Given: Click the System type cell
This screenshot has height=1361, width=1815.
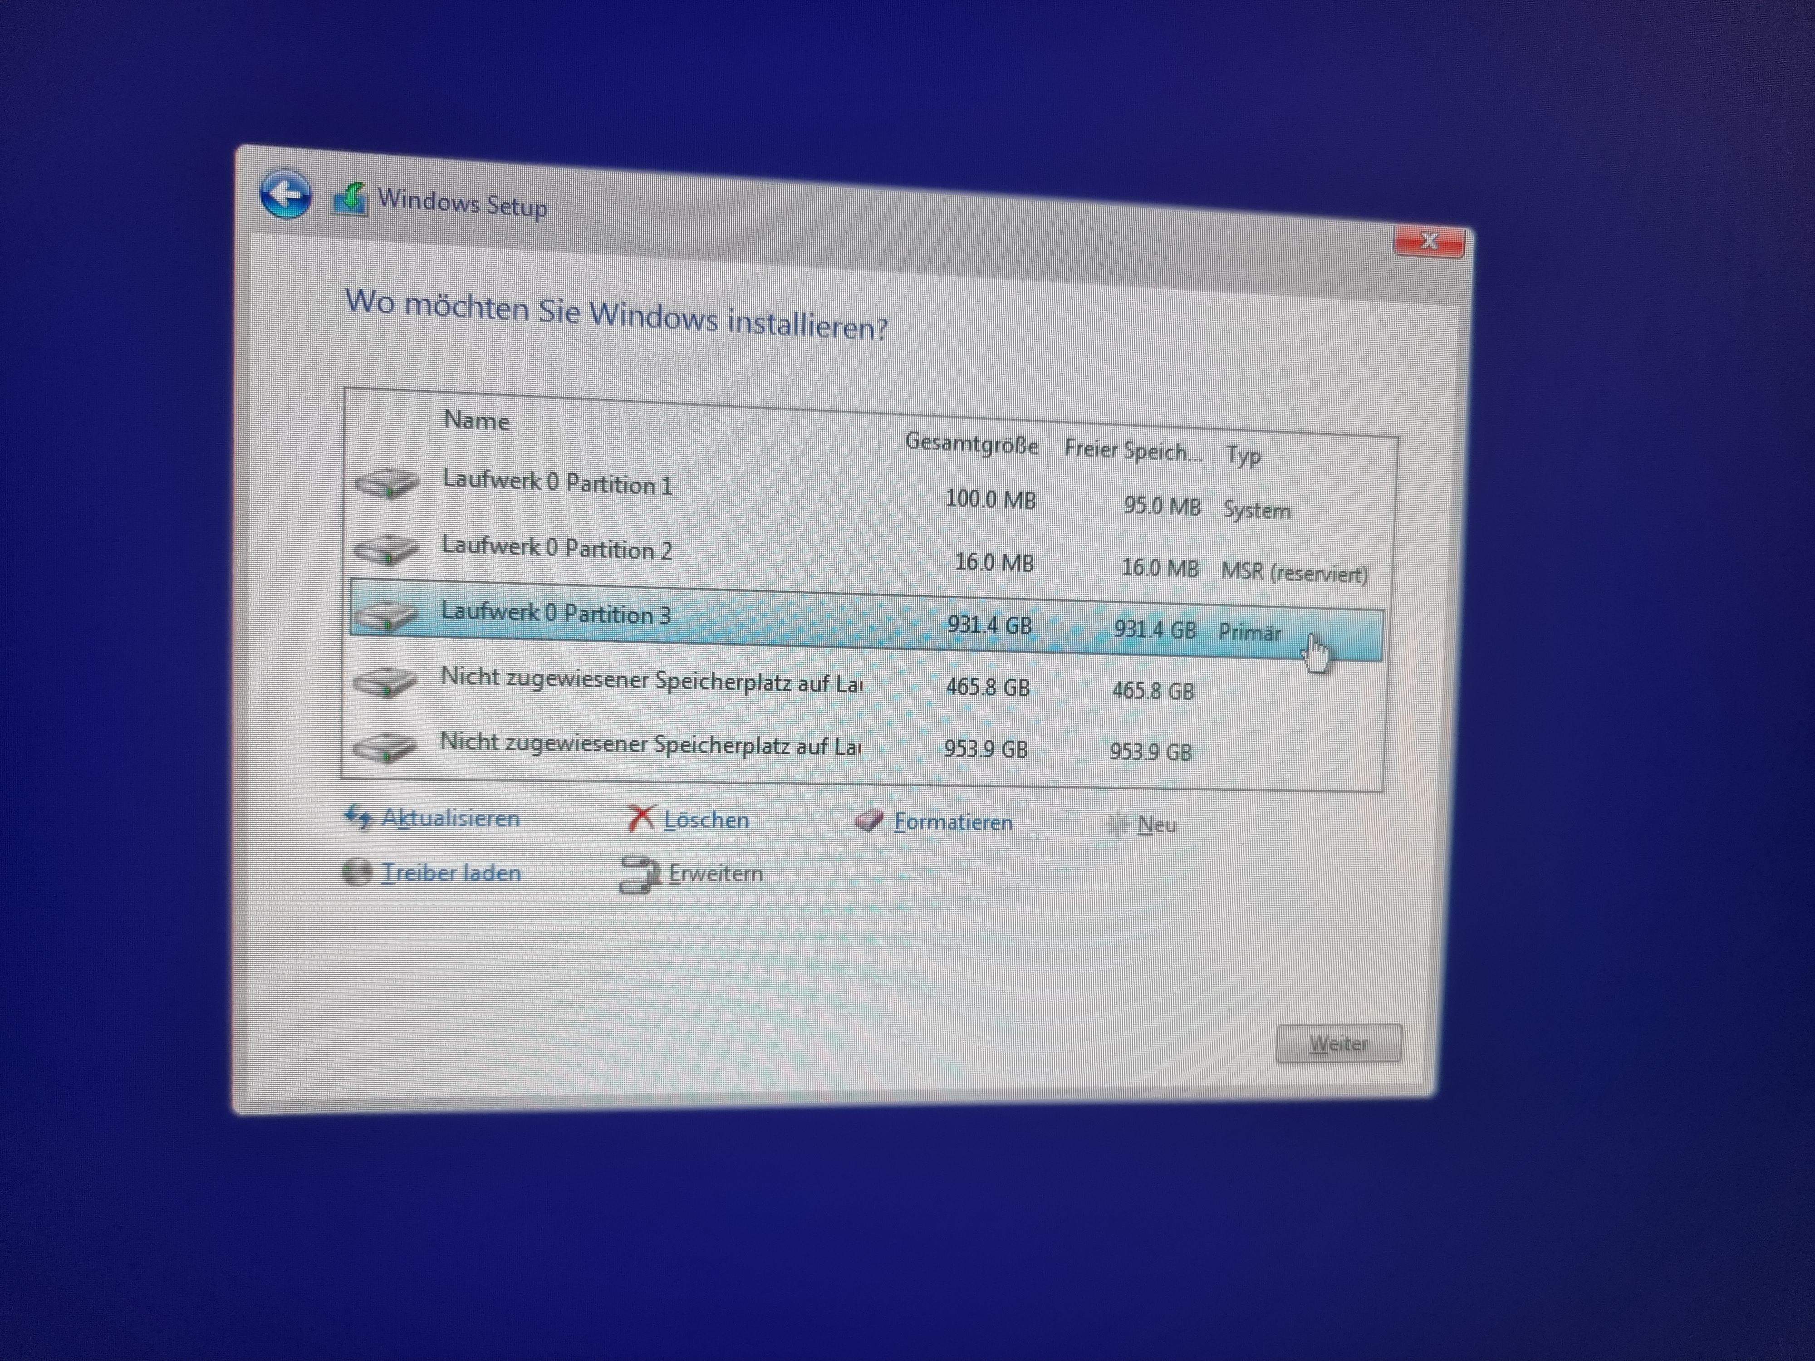Looking at the screenshot, I should click(x=1257, y=510).
